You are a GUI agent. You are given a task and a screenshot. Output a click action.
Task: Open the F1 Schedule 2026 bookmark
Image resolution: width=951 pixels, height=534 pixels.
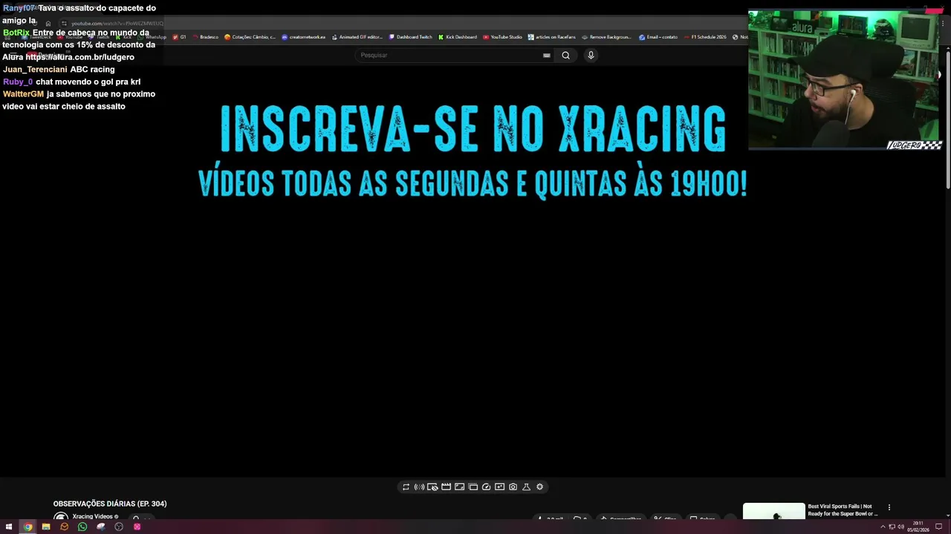tap(705, 37)
